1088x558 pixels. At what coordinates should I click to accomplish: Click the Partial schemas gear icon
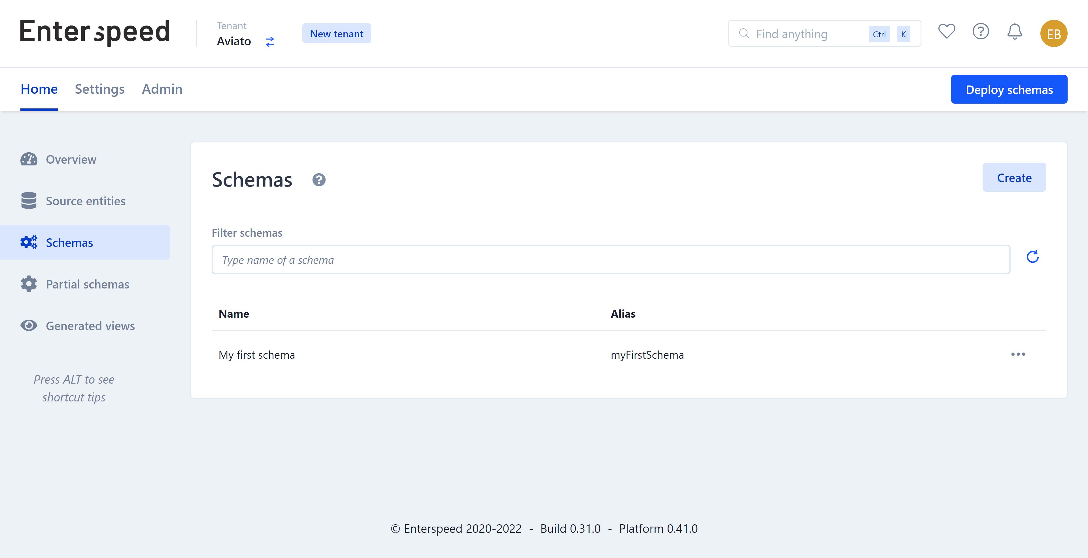pyautogui.click(x=29, y=284)
